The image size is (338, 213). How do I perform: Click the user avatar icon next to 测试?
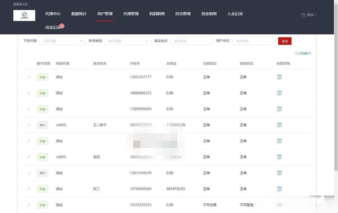coord(303,15)
